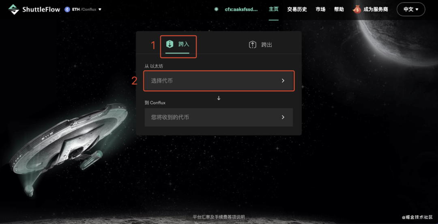Open the 中文 language dropdown

coord(411,9)
